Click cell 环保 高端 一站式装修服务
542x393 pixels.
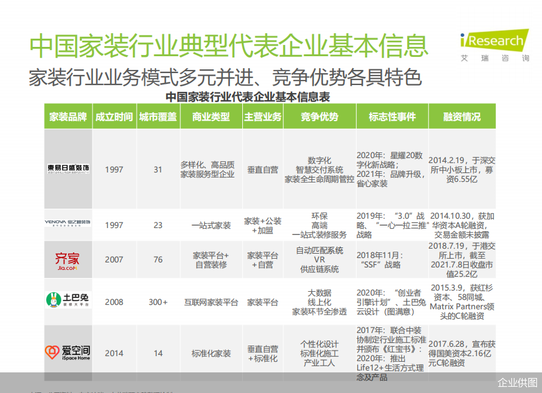coord(320,226)
